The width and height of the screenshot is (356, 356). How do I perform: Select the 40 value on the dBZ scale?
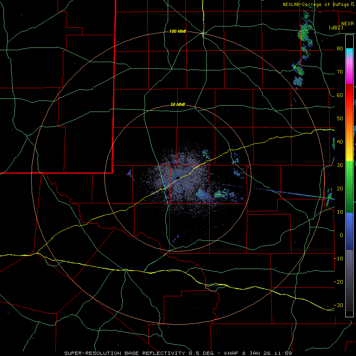tap(340, 142)
